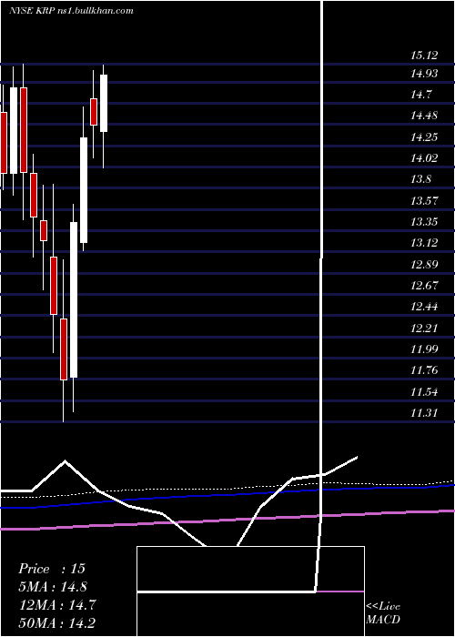Click the 50MA : 14.2 readout
This screenshot has width=455, height=637.
pyautogui.click(x=56, y=622)
